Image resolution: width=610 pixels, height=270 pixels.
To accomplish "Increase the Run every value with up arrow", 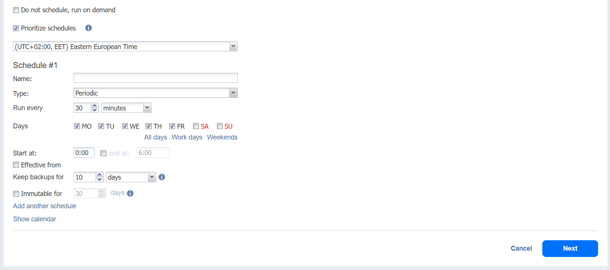I will (95, 106).
